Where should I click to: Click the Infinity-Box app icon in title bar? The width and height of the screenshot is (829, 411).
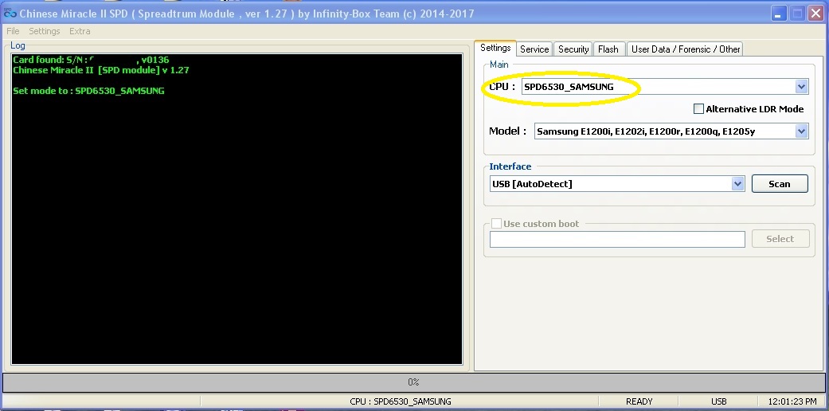click(10, 14)
